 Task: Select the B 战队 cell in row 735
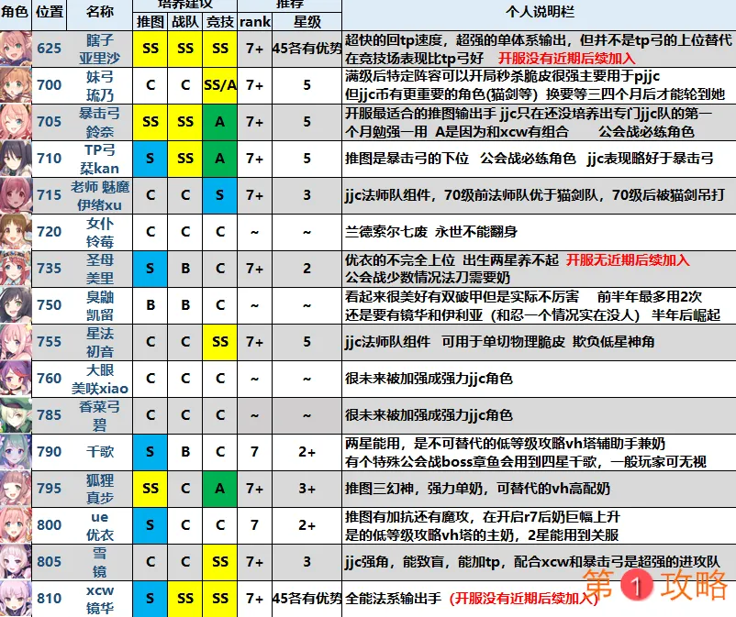pyautogui.click(x=185, y=269)
